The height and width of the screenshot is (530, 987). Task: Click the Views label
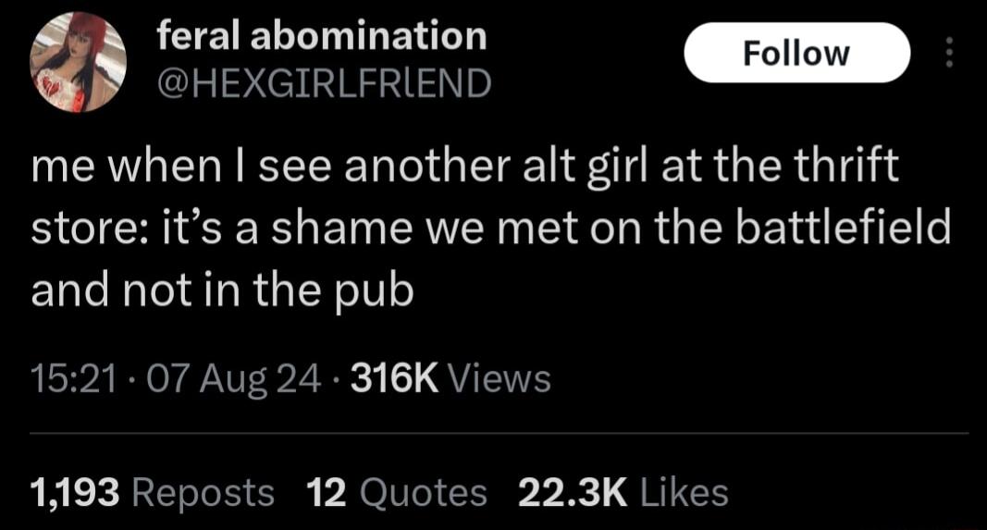[499, 380]
